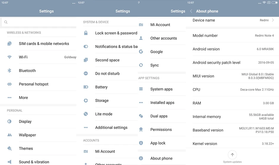Tap the battery status bar icon

coord(275,3)
